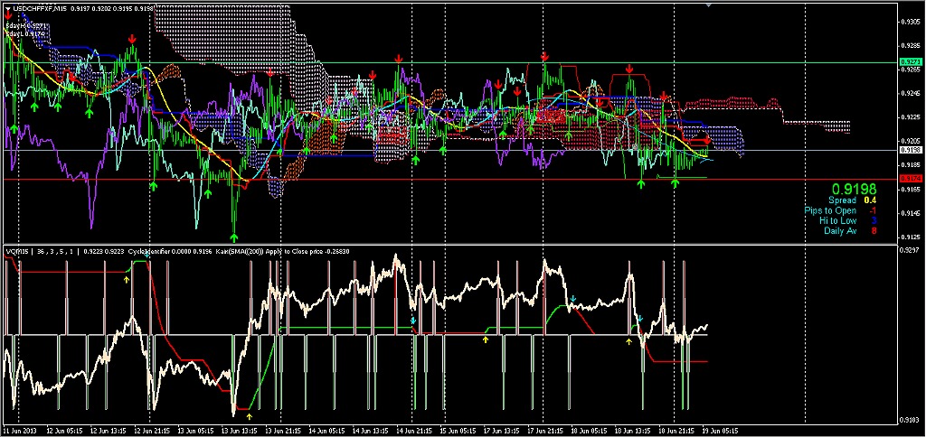Select the 5dayL 0.9174 label
The height and width of the screenshot is (437, 926).
(25, 35)
